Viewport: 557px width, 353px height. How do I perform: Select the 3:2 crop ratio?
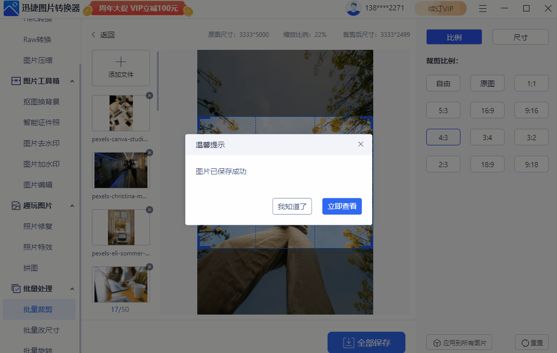(532, 138)
